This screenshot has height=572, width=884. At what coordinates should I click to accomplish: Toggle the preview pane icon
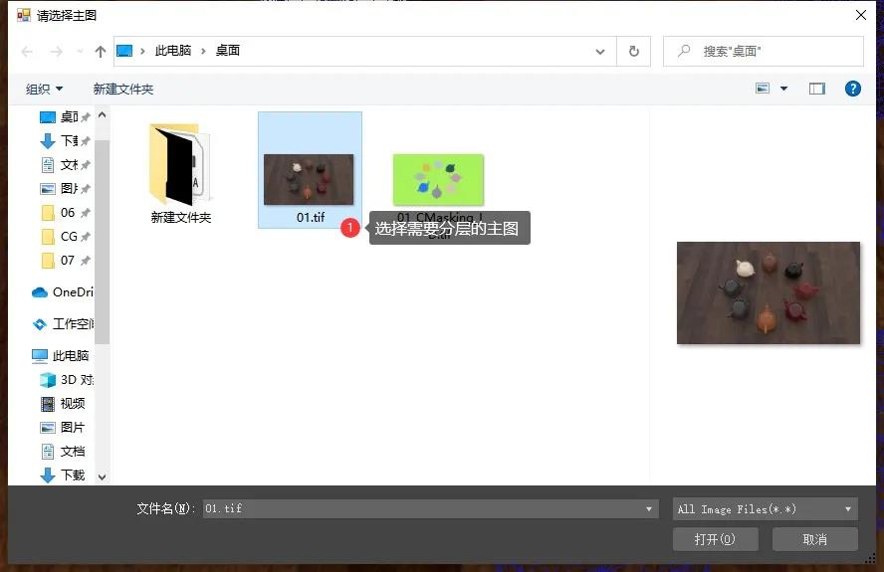click(816, 89)
